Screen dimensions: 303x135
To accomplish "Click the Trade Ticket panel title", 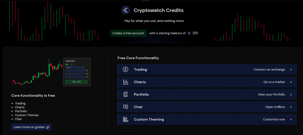I will [70, 61].
